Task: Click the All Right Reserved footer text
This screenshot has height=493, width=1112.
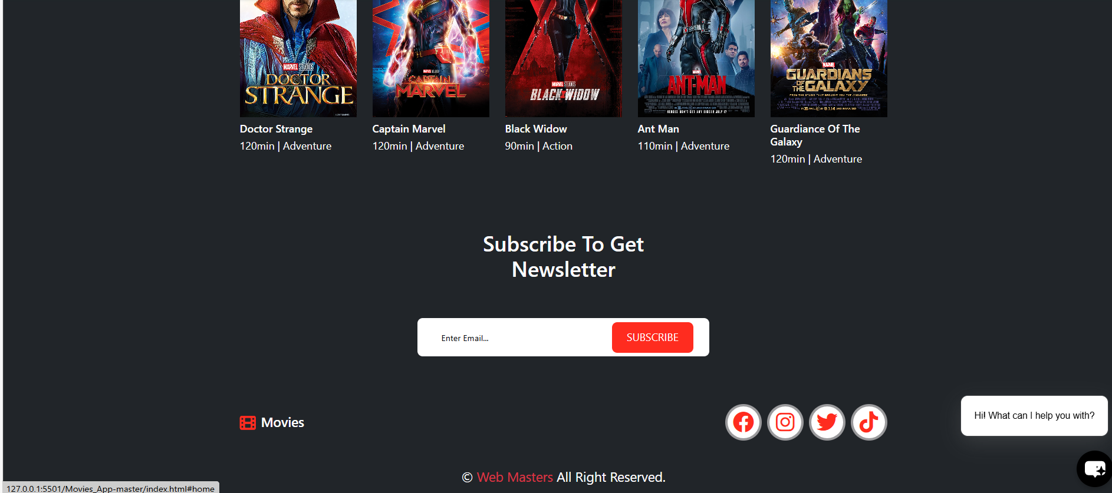Action: tap(611, 477)
